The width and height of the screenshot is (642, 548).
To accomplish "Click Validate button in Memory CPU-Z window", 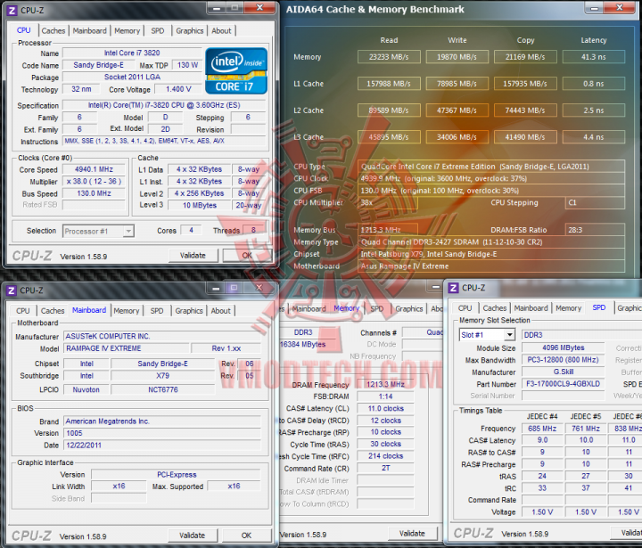I will (412, 533).
